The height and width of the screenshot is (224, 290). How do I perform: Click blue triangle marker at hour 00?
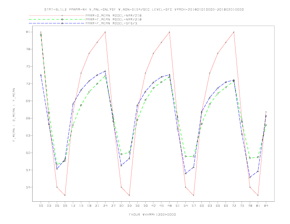click(x=41, y=75)
